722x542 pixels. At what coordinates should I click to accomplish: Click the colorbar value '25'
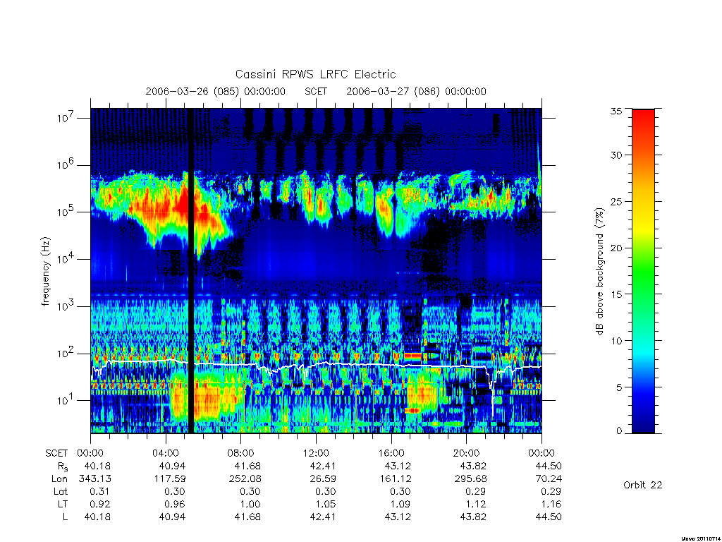[x=616, y=201]
